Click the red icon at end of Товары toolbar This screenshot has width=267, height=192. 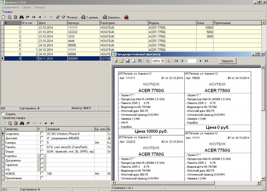(x=126, y=17)
